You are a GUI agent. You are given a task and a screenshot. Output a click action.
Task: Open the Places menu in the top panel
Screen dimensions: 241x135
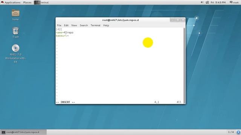pyautogui.click(x=27, y=3)
